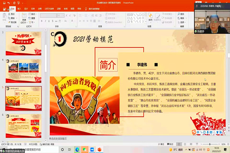Open the Edge browser from taskbar
230x153 pixels.
77,149
